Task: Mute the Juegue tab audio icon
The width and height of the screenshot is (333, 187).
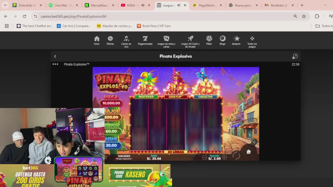Action: click(x=179, y=5)
